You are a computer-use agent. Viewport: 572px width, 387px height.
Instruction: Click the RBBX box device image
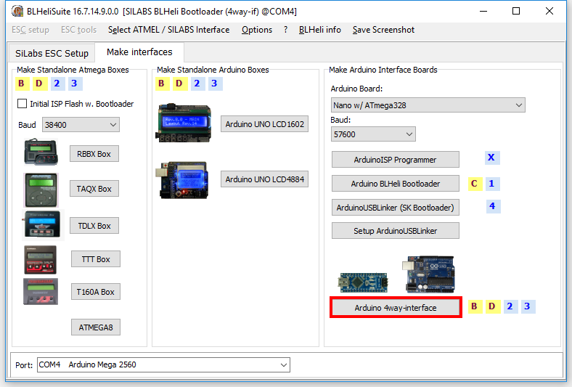(41, 153)
